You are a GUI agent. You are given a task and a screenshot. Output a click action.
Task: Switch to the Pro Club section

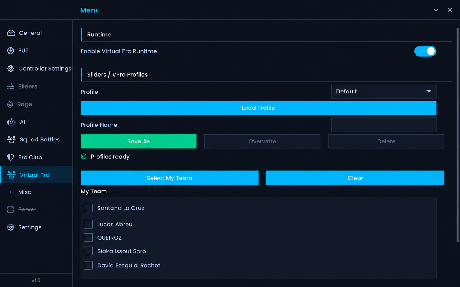[x=36, y=157]
